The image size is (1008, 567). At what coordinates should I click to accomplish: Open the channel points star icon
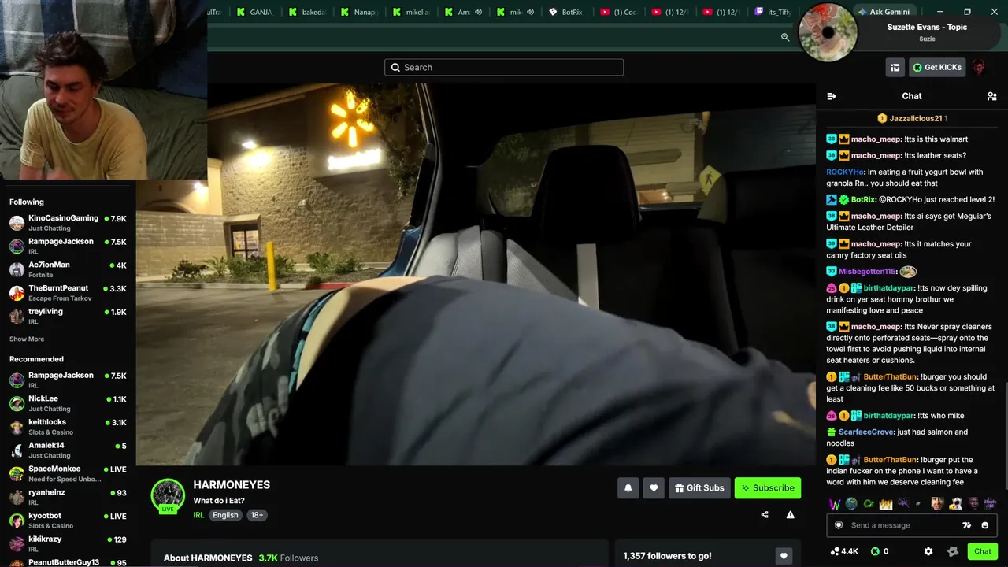coord(953,551)
